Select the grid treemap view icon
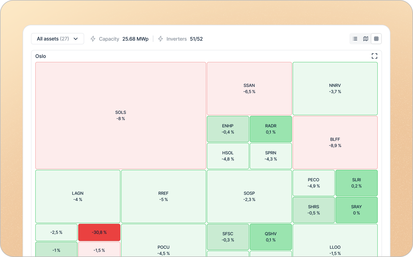Image resolution: width=413 pixels, height=257 pixels. tap(376, 39)
